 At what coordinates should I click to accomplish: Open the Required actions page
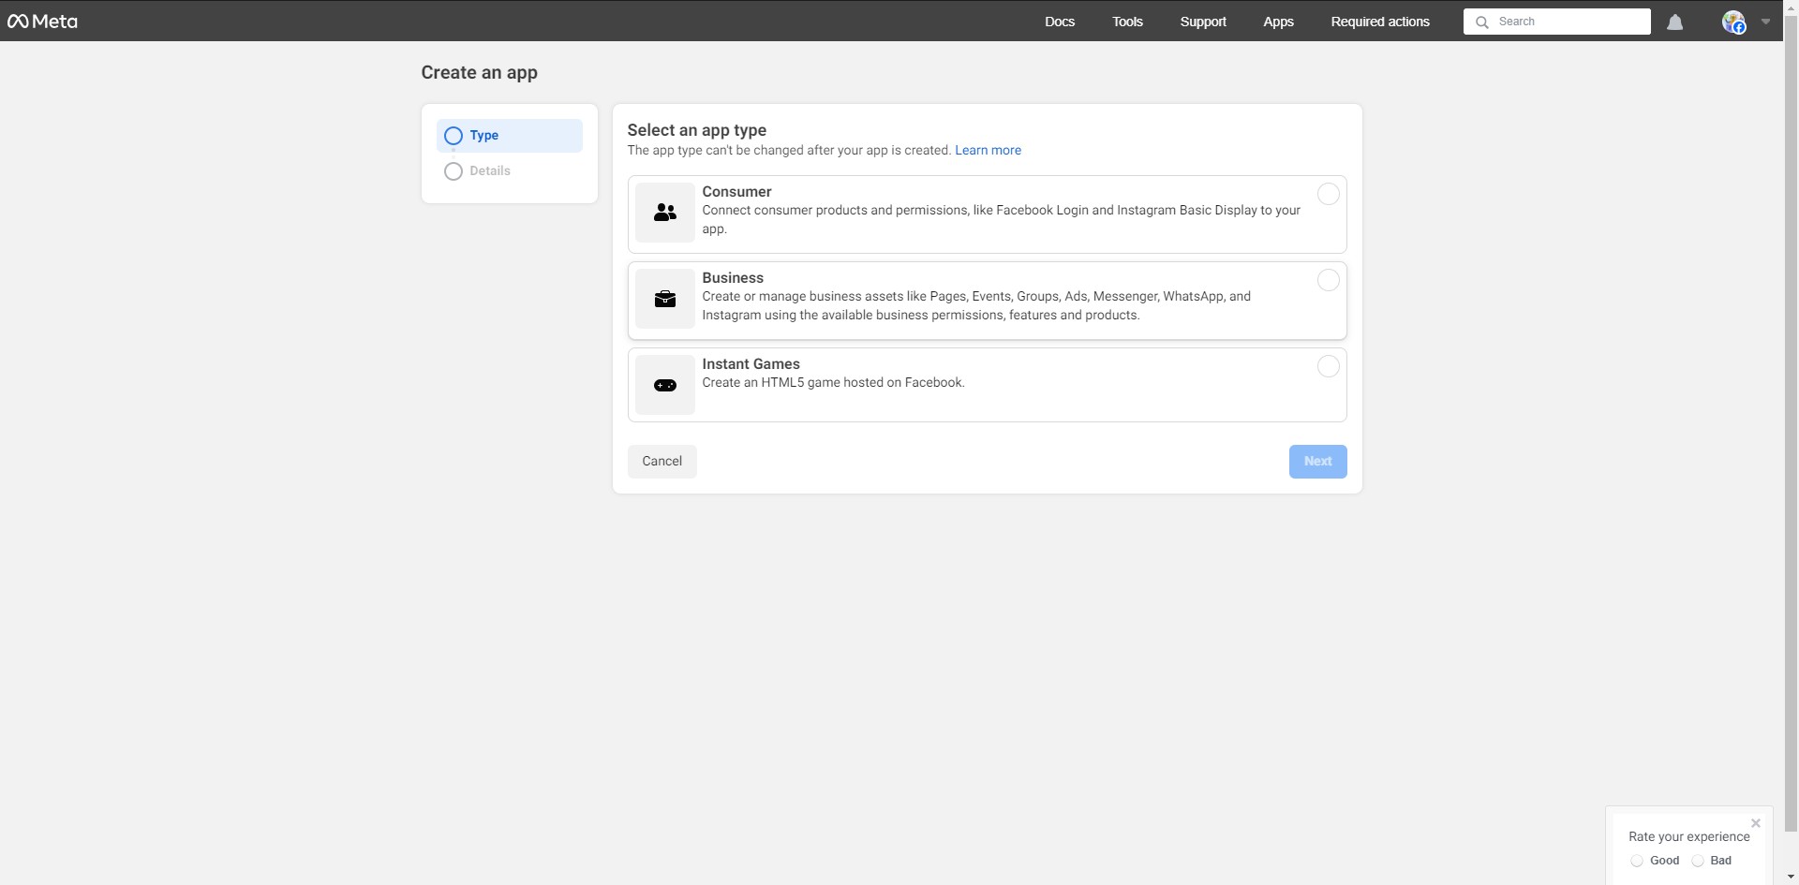[x=1381, y=22]
